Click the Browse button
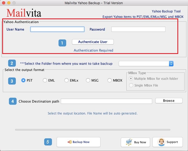The width and height of the screenshot is (188, 151). click(x=169, y=101)
